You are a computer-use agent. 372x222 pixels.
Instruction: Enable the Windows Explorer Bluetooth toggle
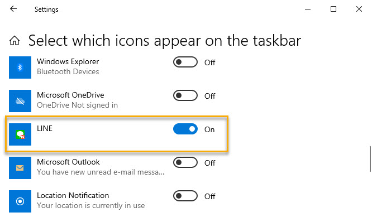[x=185, y=62]
